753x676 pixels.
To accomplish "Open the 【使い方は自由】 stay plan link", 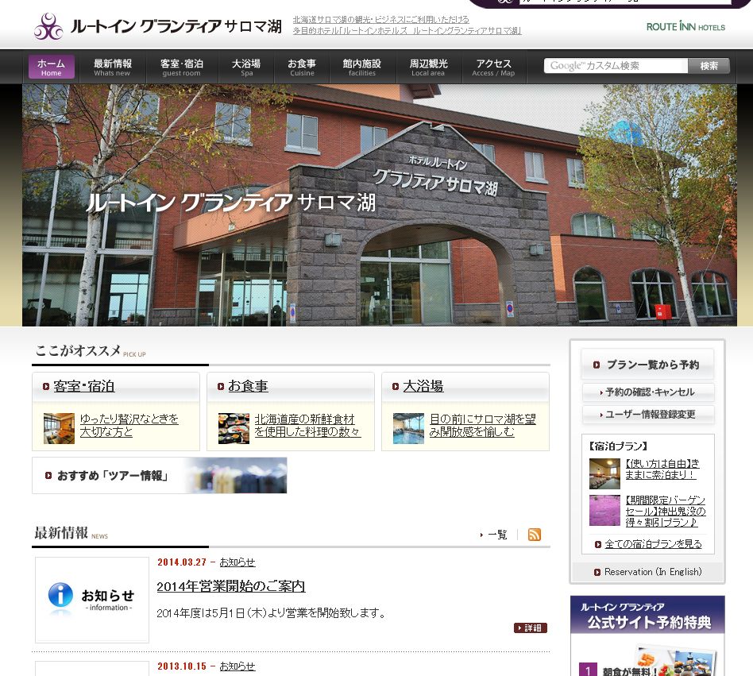I will click(x=662, y=469).
